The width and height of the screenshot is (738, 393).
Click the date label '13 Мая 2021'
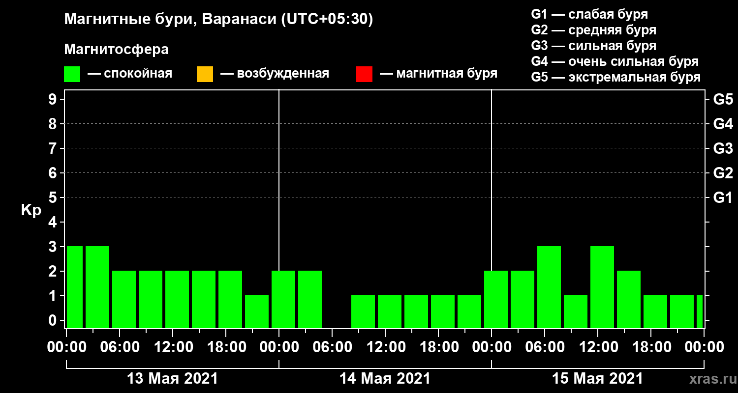point(172,379)
